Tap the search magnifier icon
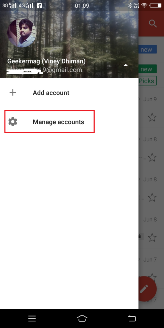 153,24
